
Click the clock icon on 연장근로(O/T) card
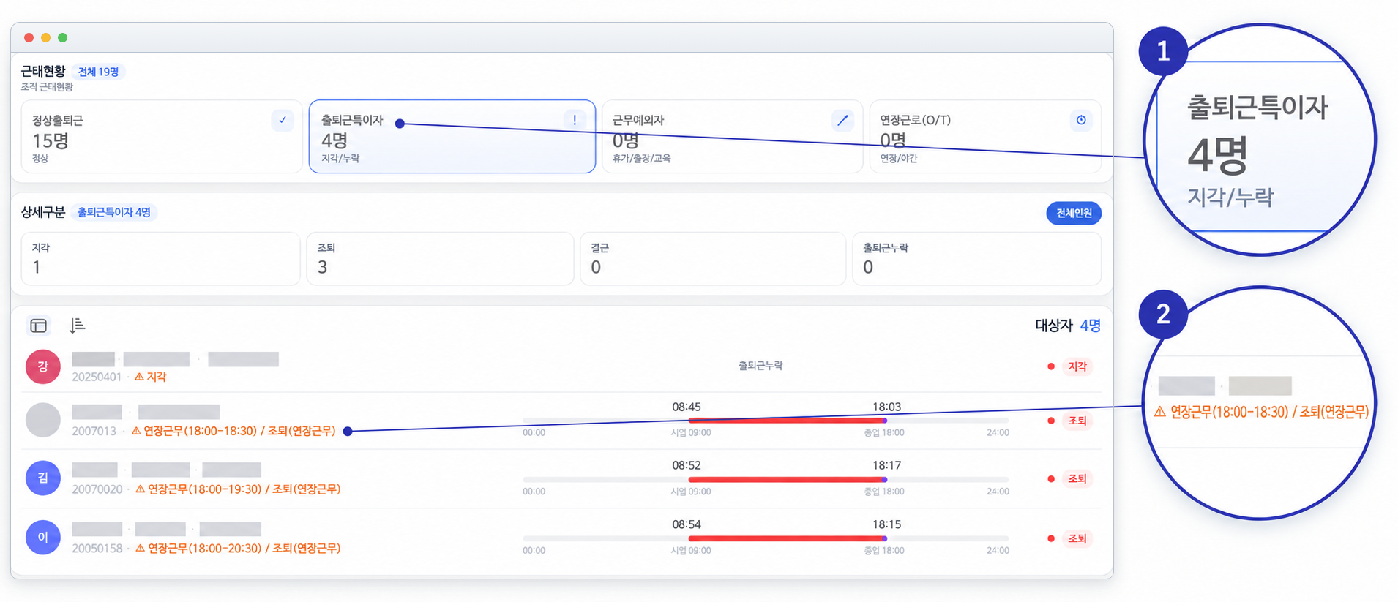[x=1081, y=120]
